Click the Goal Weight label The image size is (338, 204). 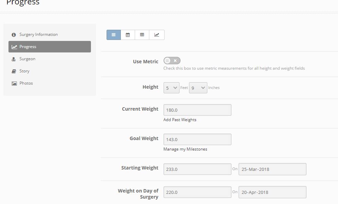144,138
